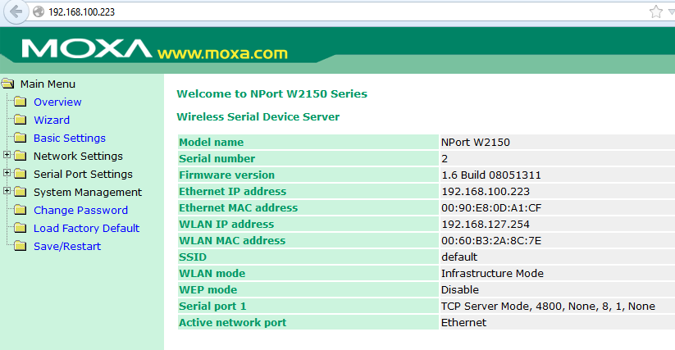Image resolution: width=675 pixels, height=350 pixels.
Task: Click the folder icon beside Wizard
Action: 20,120
